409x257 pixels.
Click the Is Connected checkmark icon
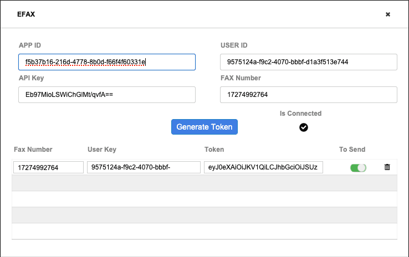303,127
